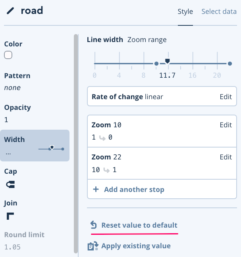Edit the Zoom 22 stop

pos(226,157)
